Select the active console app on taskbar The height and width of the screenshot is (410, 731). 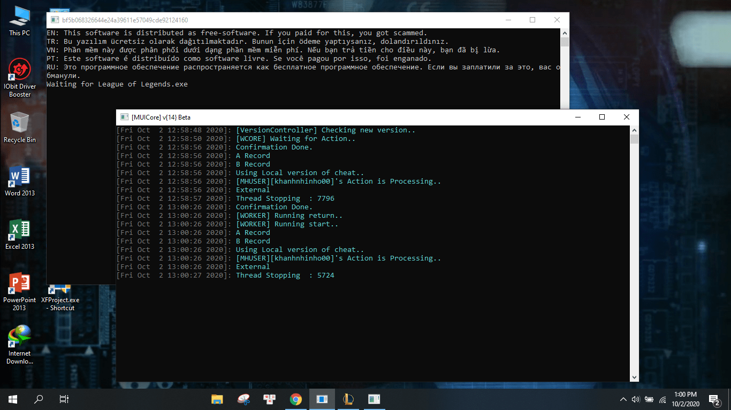pos(322,399)
